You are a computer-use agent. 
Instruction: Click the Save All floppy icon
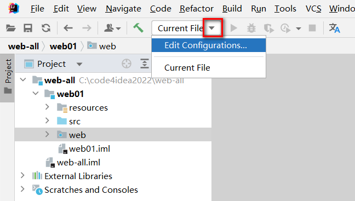pos(28,28)
